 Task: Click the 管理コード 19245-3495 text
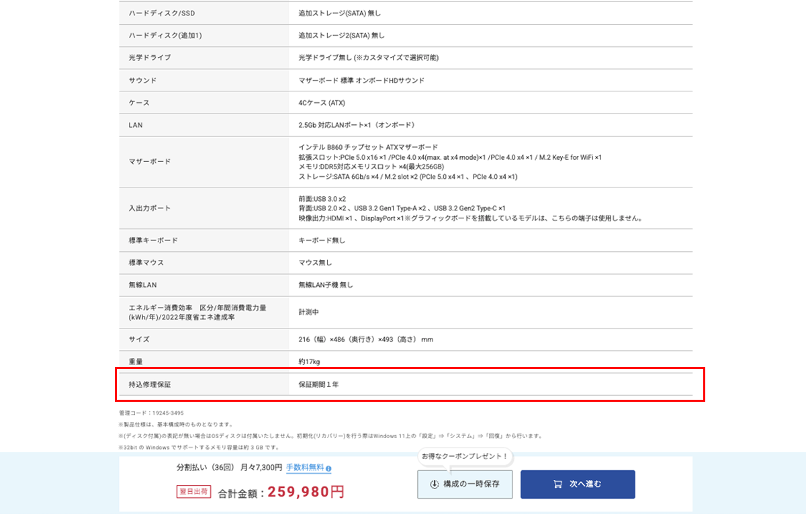151,413
